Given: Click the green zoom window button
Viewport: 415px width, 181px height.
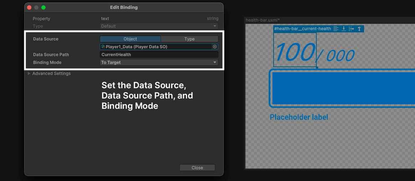Looking at the screenshot, I should coord(43,7).
